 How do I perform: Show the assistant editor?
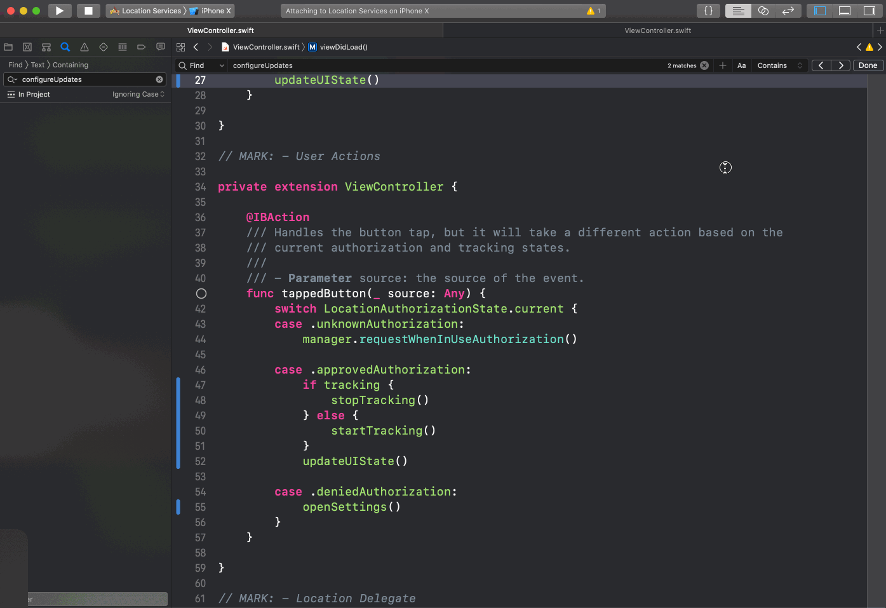[x=763, y=11]
